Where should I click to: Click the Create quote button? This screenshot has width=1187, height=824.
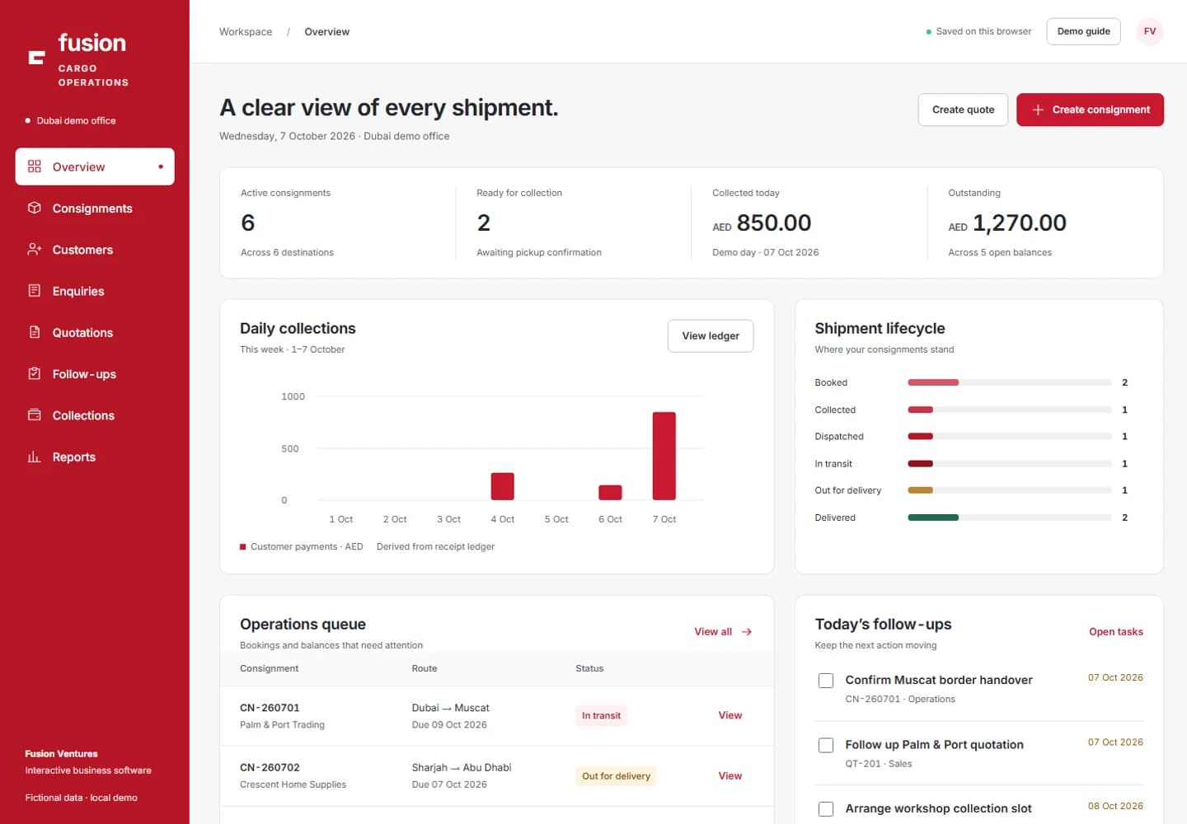(x=963, y=110)
